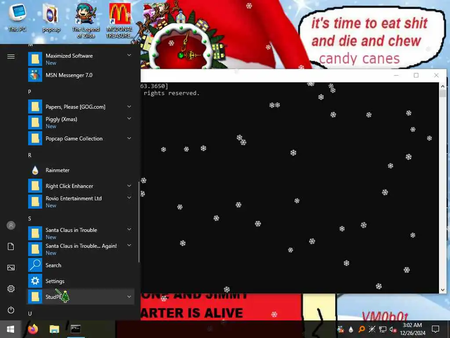Launch Firefox from the taskbar
Image resolution: width=450 pixels, height=338 pixels.
pyautogui.click(x=33, y=329)
